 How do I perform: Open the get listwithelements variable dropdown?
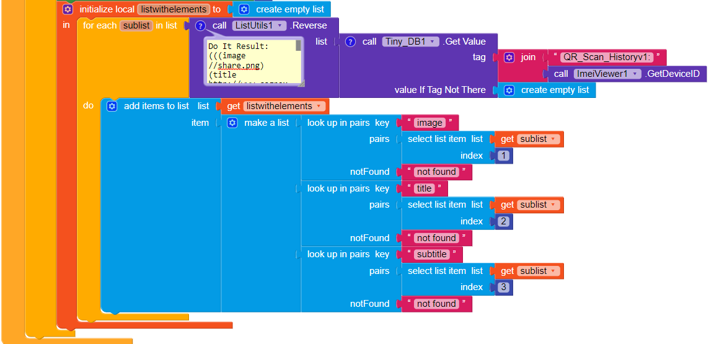[x=284, y=106]
